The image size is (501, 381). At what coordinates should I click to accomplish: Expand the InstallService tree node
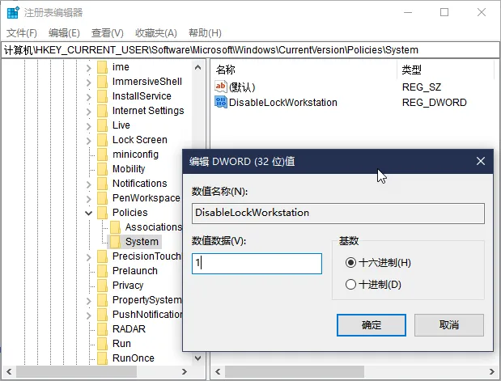pyautogui.click(x=89, y=97)
